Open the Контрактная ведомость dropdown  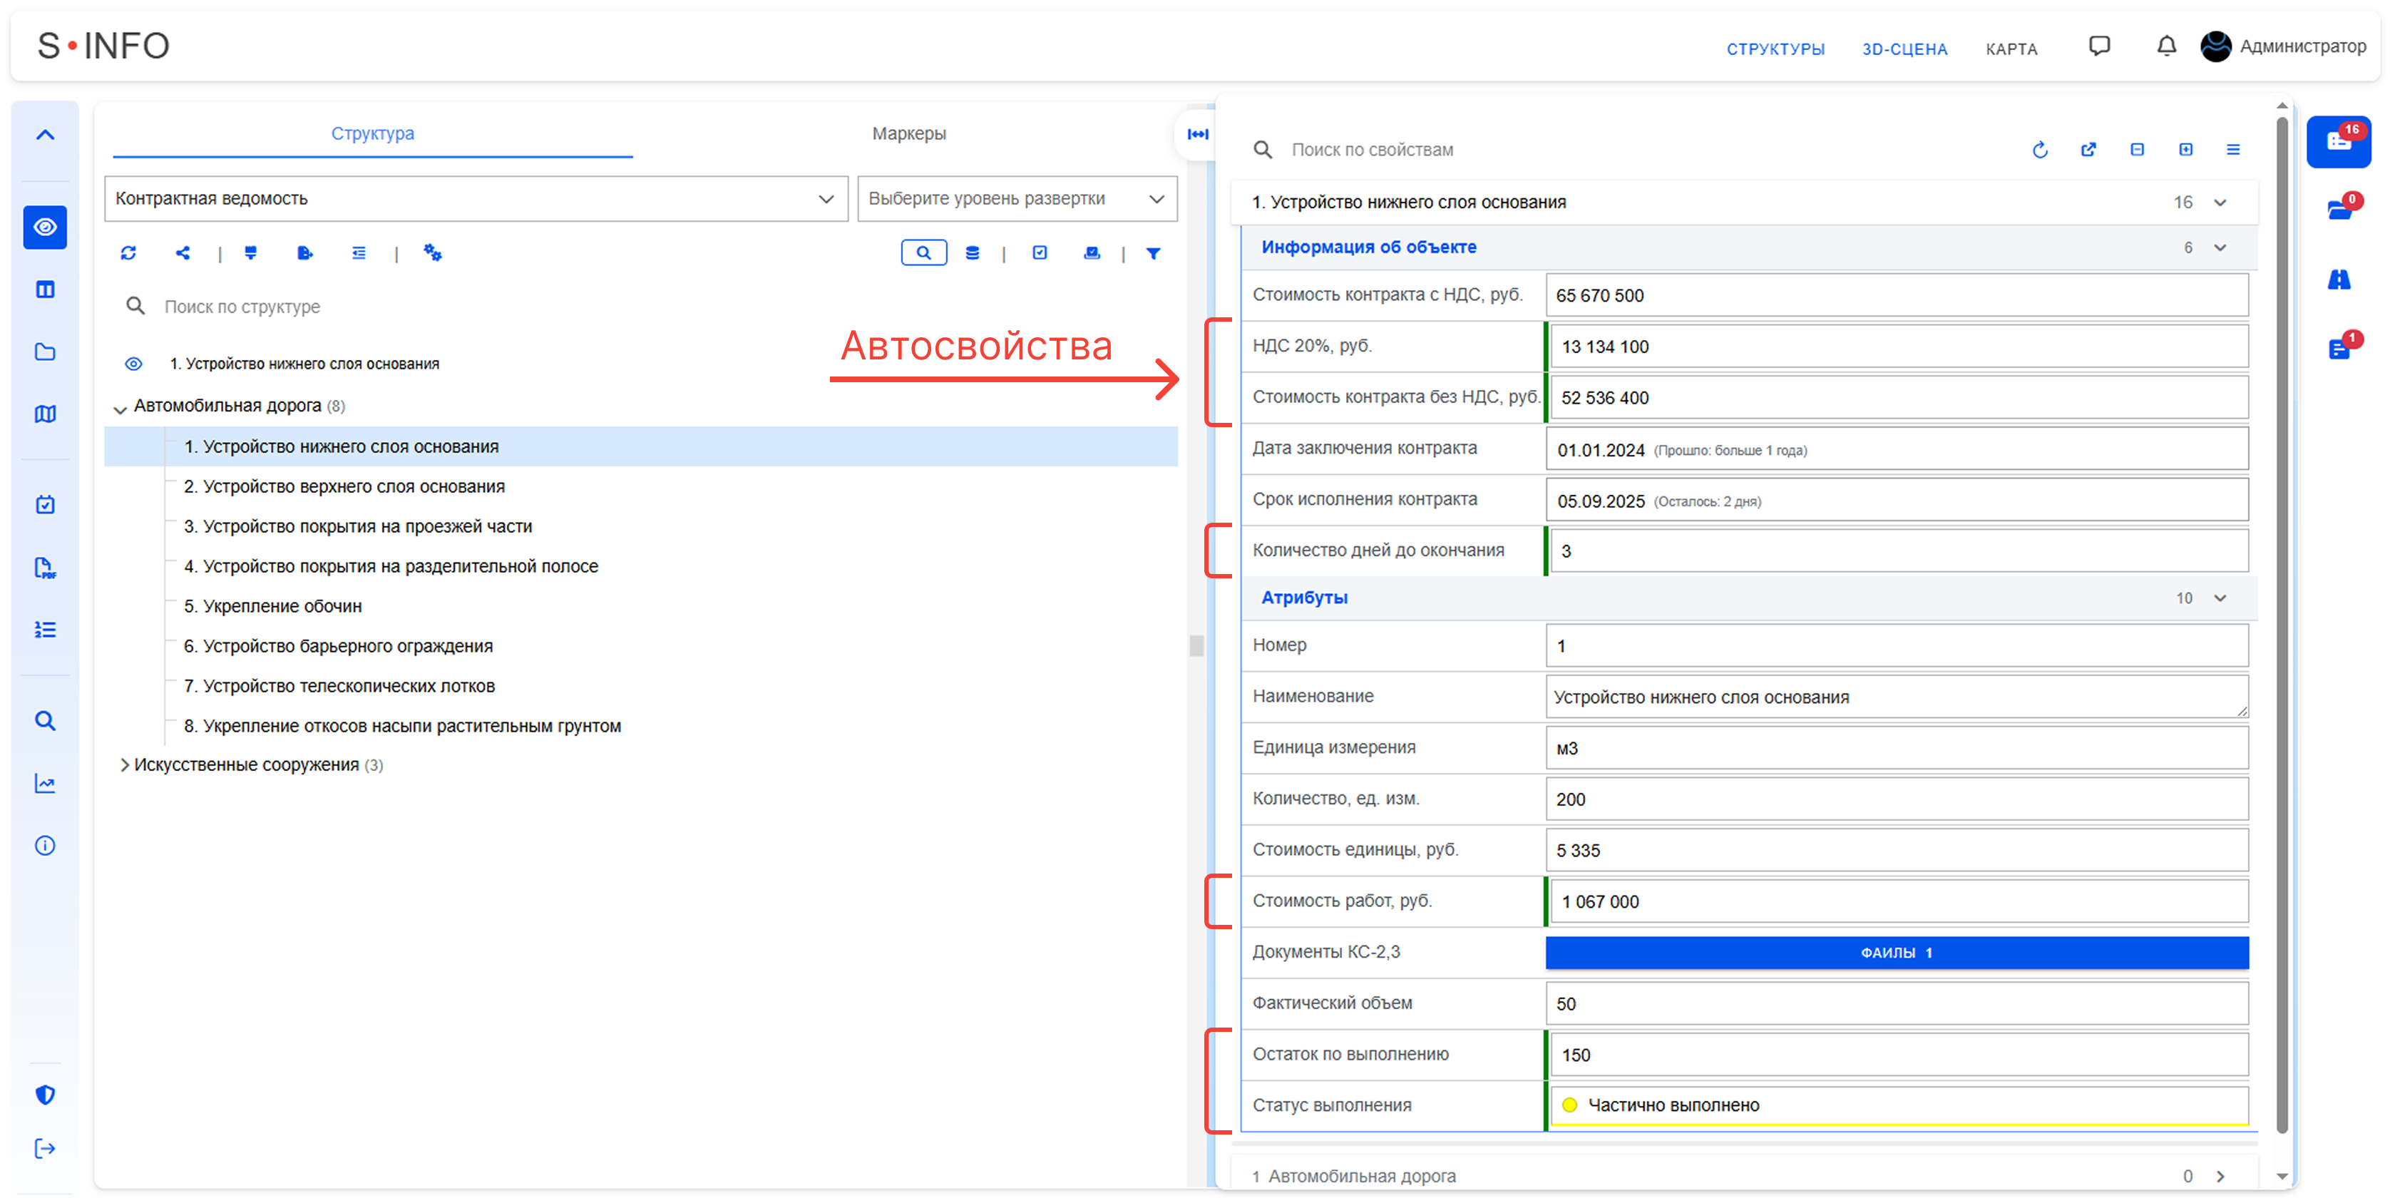476,198
